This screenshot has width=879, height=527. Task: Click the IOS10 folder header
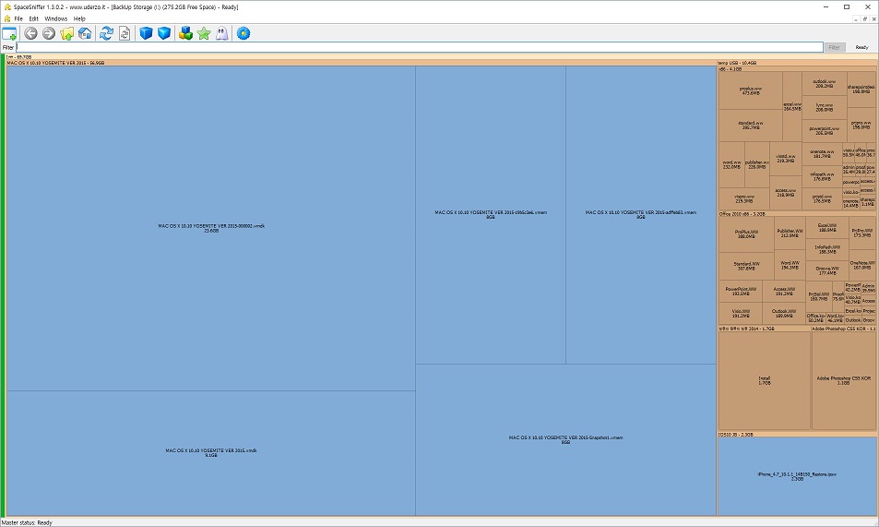click(797, 435)
